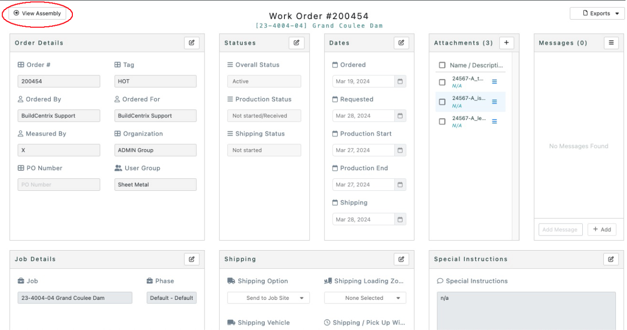The height and width of the screenshot is (330, 627).
Task: Click the Statuses edit pencil icon
Action: 296,43
